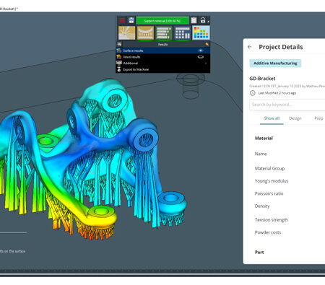Viewport: 325px width, 285px height.
Task: Click the Additive Manufacturing tag
Action: click(x=275, y=63)
